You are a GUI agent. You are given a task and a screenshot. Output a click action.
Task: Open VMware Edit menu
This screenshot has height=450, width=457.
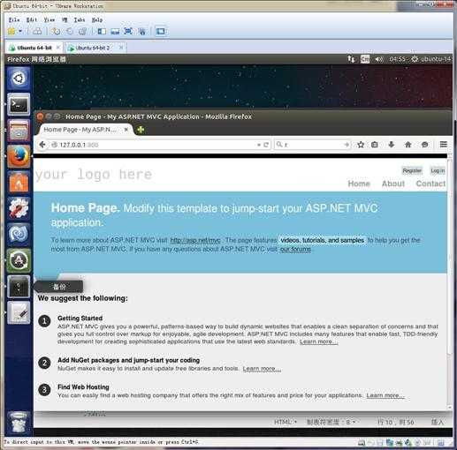(x=32, y=19)
